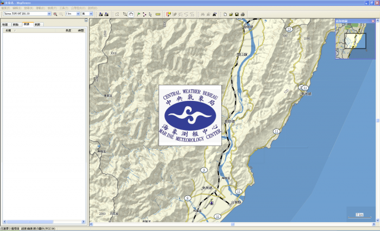The width and height of the screenshot is (380, 231).
Task: Click the 5 km scale bar on the map
Action: tap(360, 216)
